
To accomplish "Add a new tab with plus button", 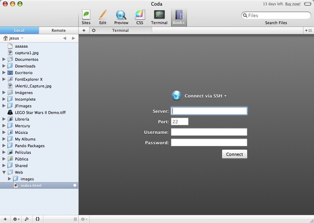I will pos(84,31).
